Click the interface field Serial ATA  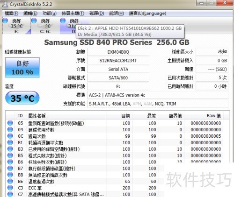point(118,69)
